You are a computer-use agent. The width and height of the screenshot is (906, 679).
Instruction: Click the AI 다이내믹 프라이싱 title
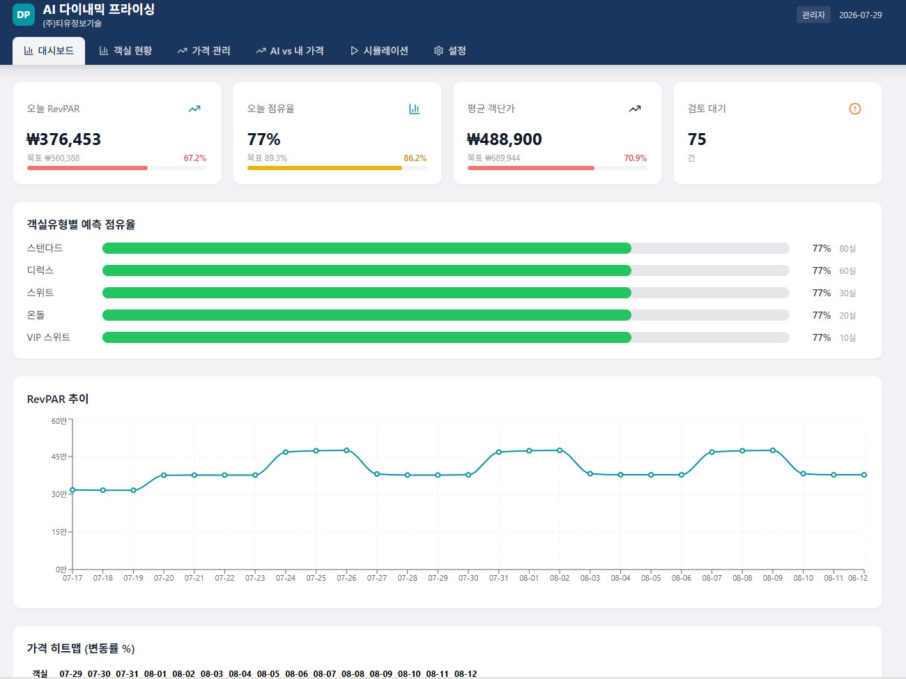coord(99,10)
